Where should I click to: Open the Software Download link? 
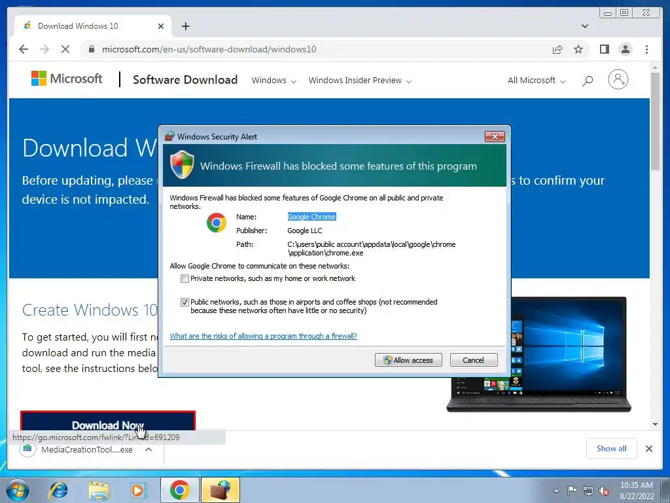(x=185, y=79)
